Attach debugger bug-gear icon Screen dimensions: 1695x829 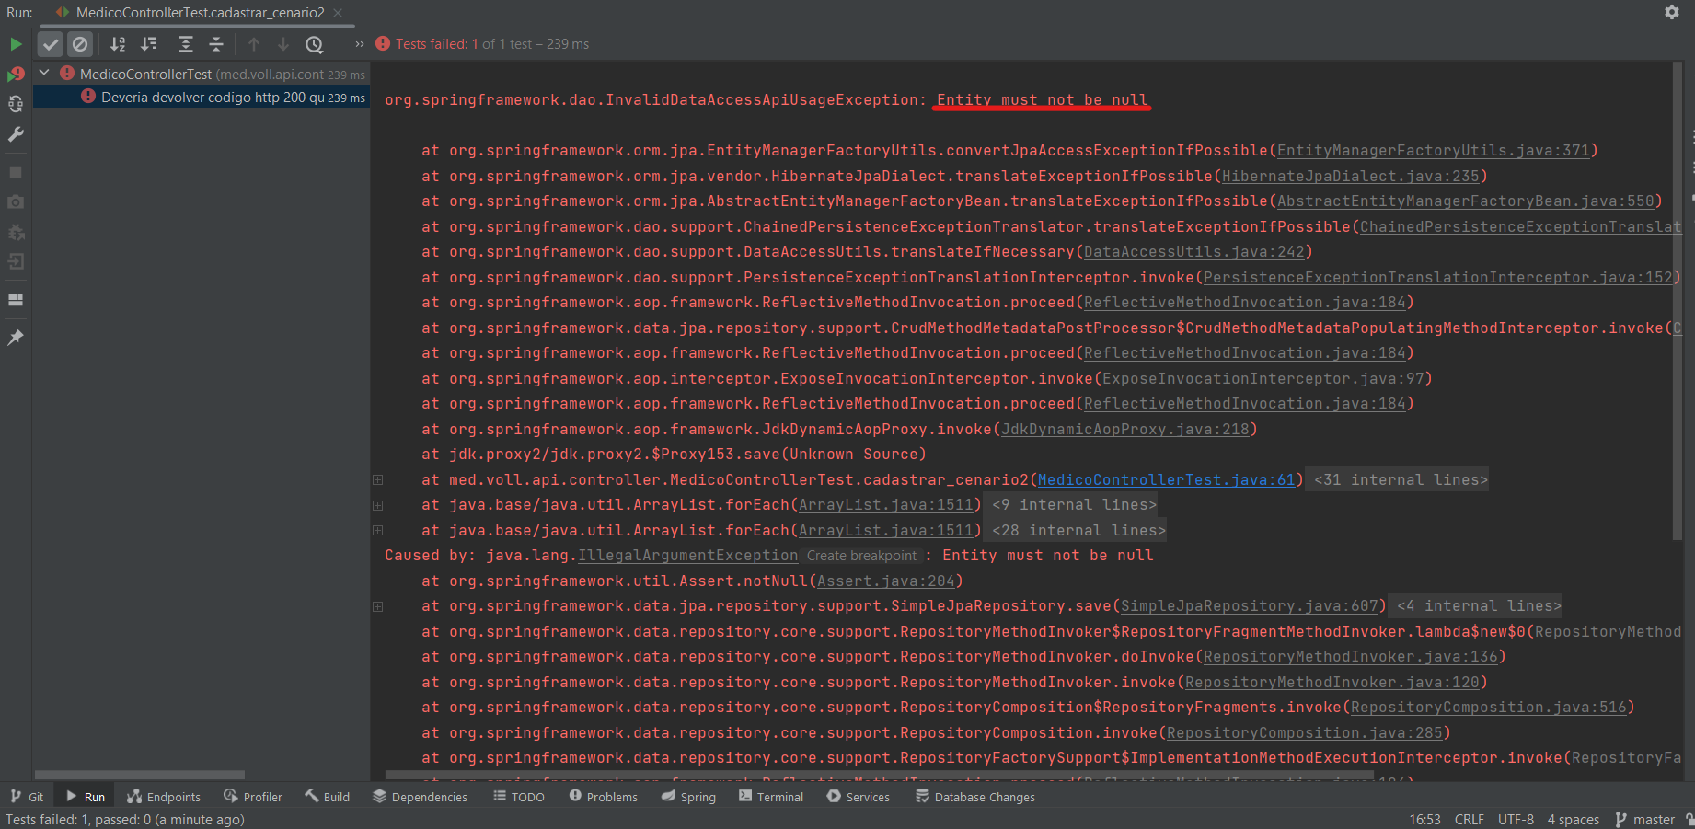point(16,232)
